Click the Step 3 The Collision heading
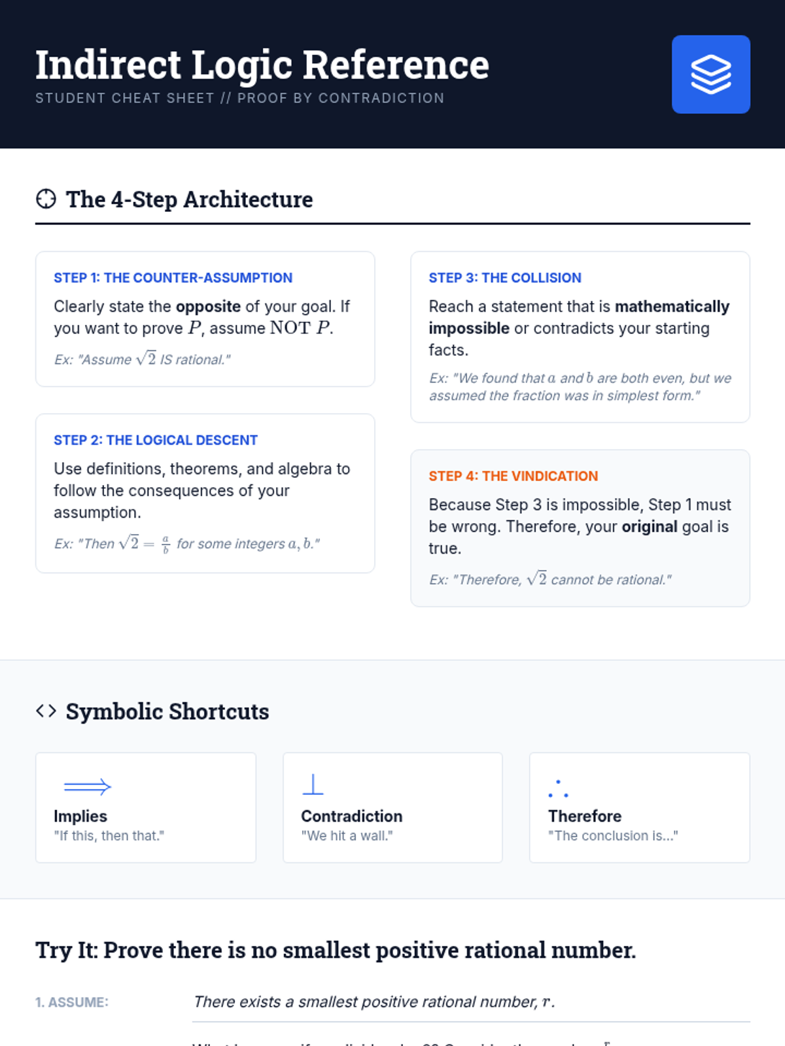This screenshot has width=785, height=1046. coord(504,278)
